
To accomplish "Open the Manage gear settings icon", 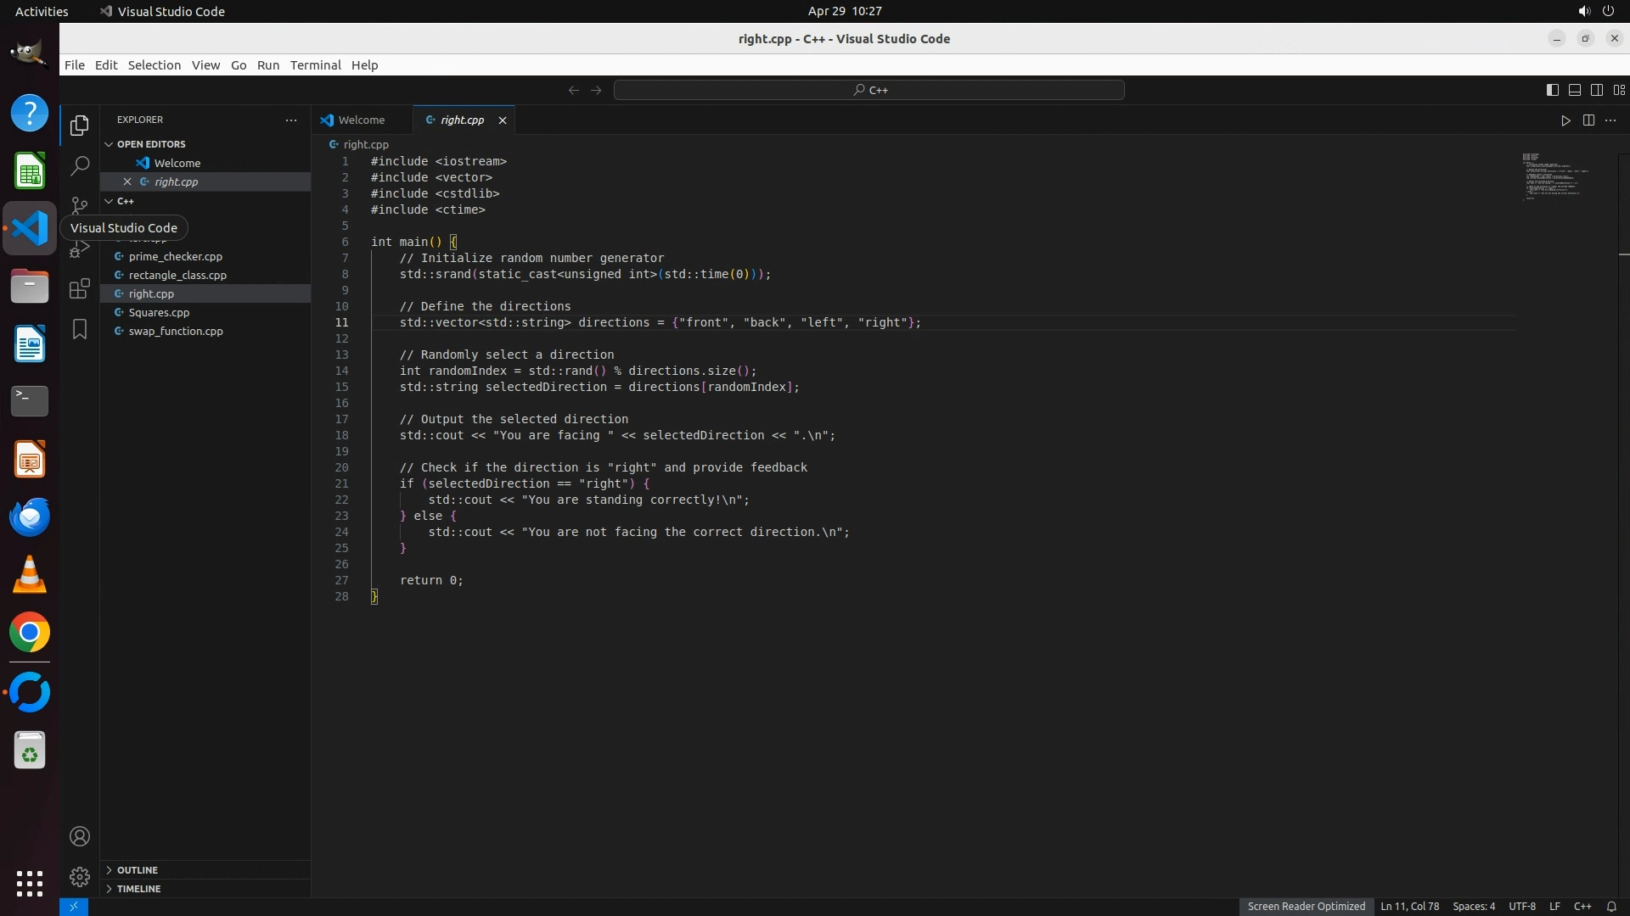I will pyautogui.click(x=80, y=876).
